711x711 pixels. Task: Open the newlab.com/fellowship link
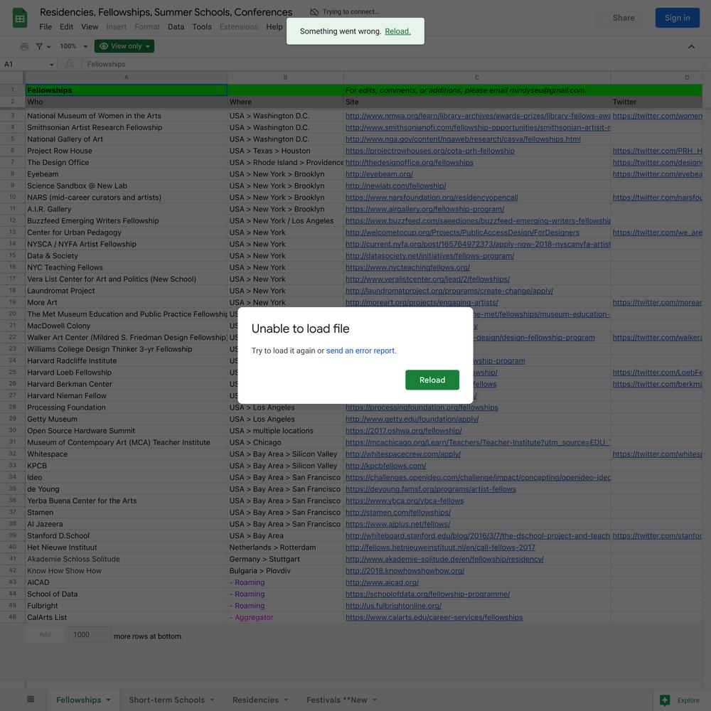click(395, 186)
